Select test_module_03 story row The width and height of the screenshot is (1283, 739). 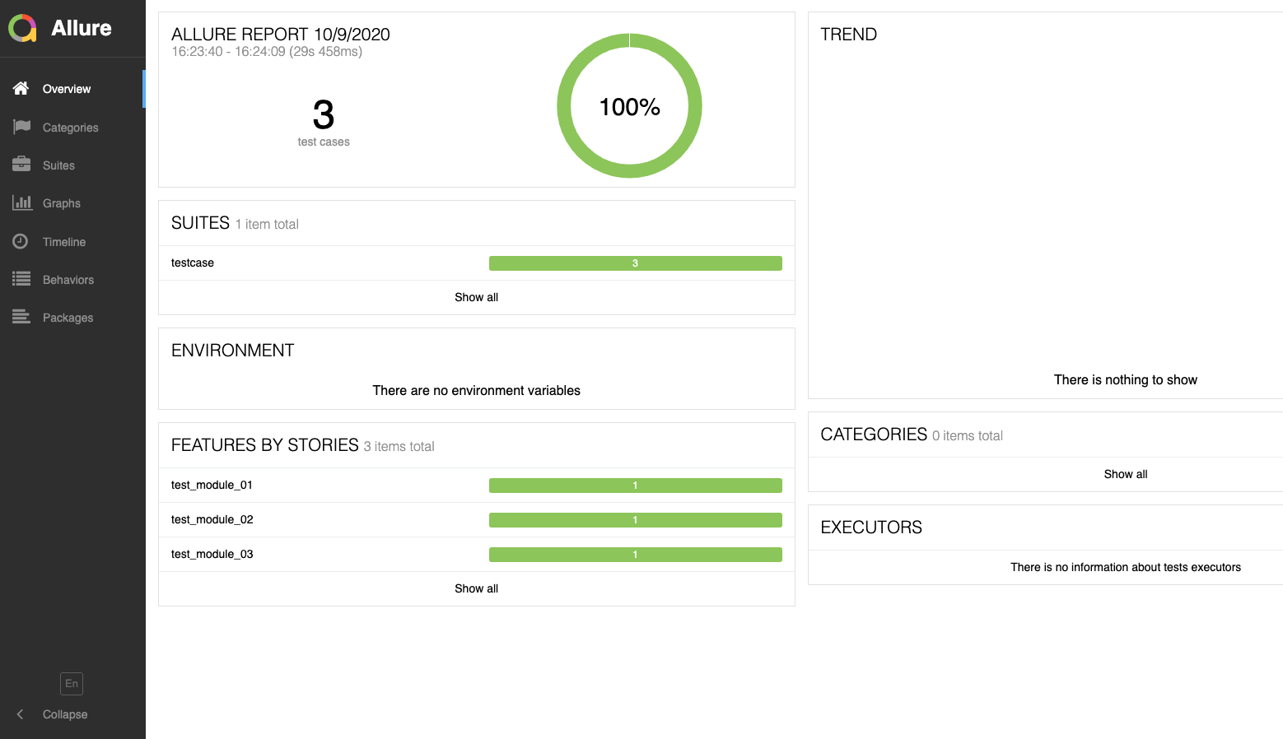pyautogui.click(x=477, y=555)
